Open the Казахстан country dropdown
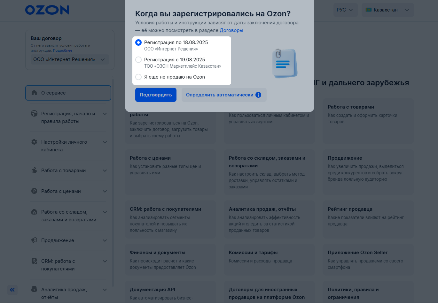This screenshot has height=303, width=438. pos(387,10)
